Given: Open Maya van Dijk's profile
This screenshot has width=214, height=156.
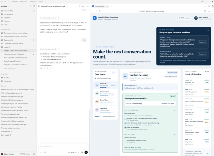Looking at the screenshot, I should pos(203,18).
